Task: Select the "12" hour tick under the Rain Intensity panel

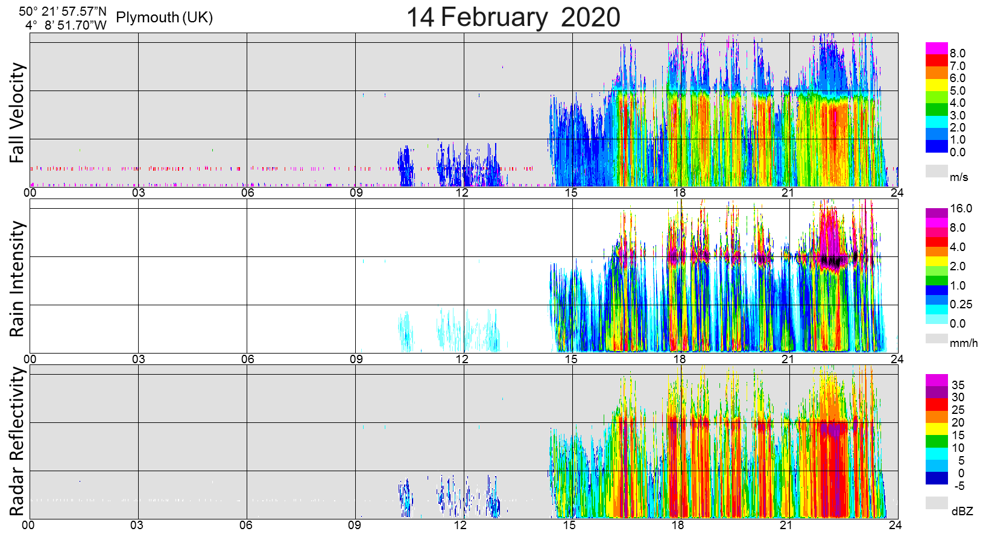Action: pyautogui.click(x=462, y=360)
